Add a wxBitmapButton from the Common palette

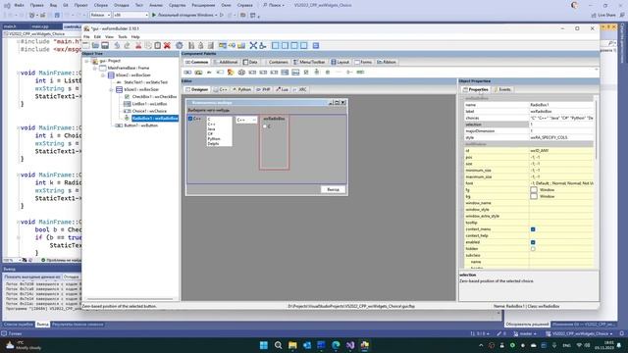pyautogui.click(x=198, y=73)
